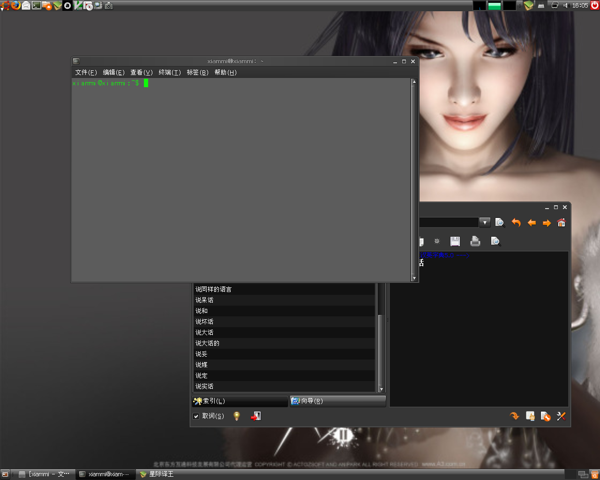Click the terminal scrollbar up arrow

414,82
